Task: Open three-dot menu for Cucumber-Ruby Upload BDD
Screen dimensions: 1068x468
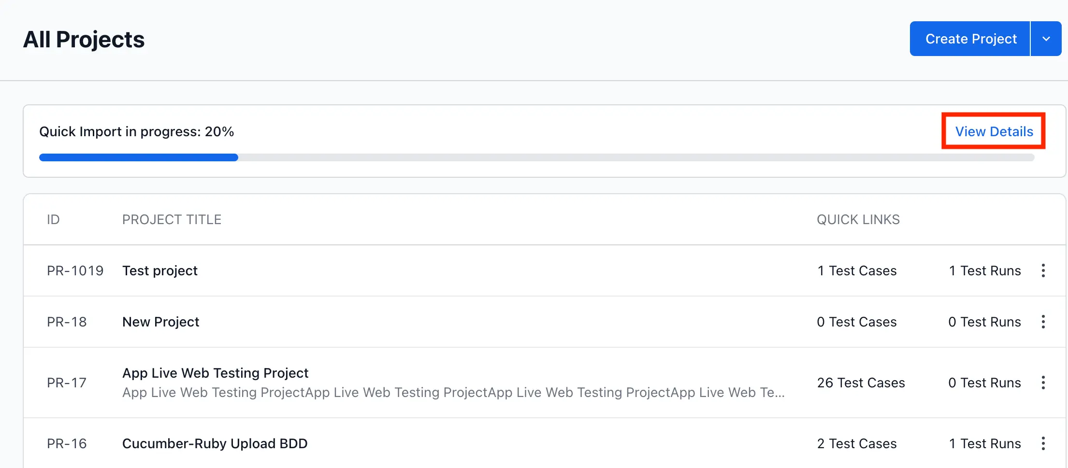Action: click(x=1043, y=443)
